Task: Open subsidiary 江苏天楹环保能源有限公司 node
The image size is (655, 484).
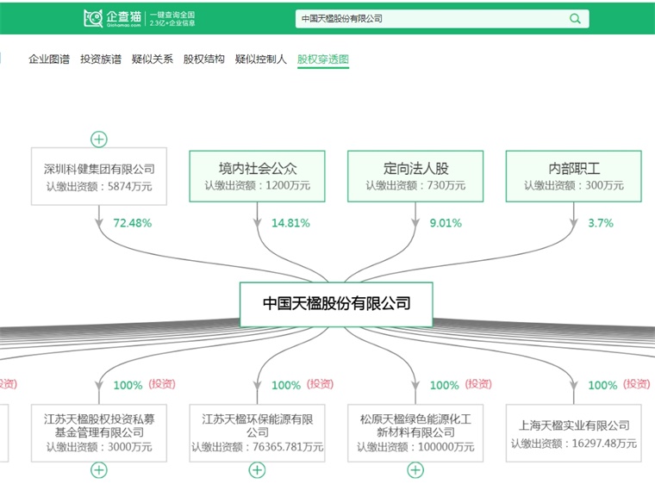Action: 257,433
